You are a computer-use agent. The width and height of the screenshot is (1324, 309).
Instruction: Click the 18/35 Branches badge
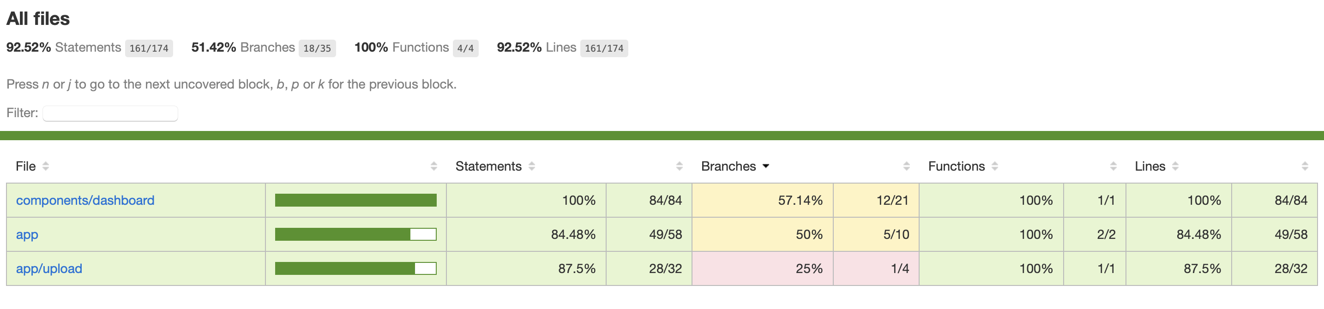pos(317,48)
